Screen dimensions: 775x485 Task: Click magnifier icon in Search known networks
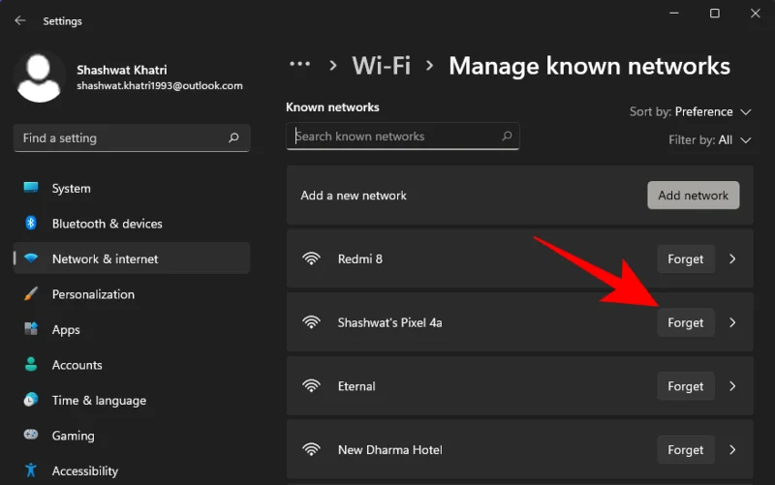[507, 136]
